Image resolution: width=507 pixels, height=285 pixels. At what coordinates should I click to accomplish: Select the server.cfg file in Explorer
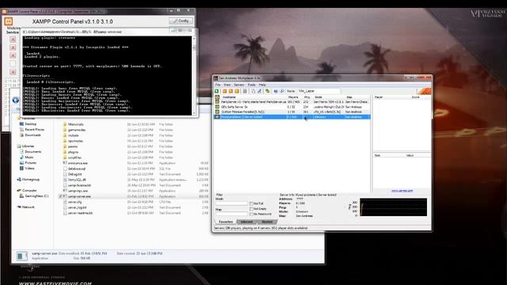tap(72, 202)
